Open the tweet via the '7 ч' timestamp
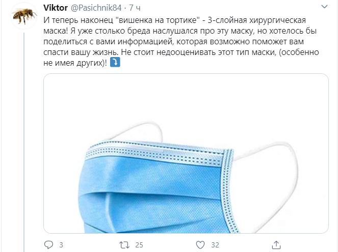The height and width of the screenshot is (252, 338). pyautogui.click(x=135, y=8)
